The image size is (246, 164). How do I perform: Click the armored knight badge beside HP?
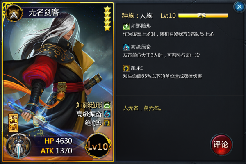coord(18,146)
